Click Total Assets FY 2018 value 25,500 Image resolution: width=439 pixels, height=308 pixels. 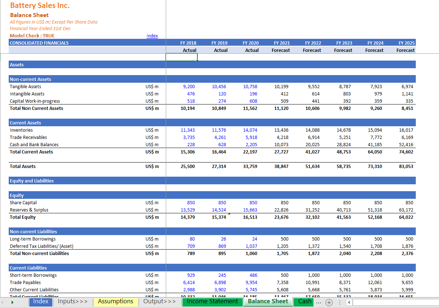188,166
